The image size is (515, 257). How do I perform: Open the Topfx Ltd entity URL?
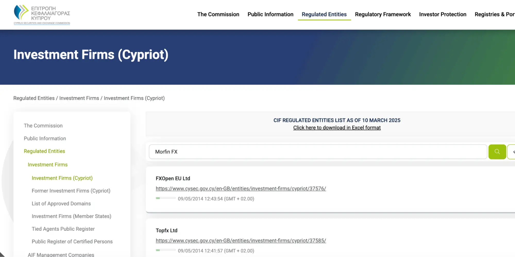[x=241, y=241]
